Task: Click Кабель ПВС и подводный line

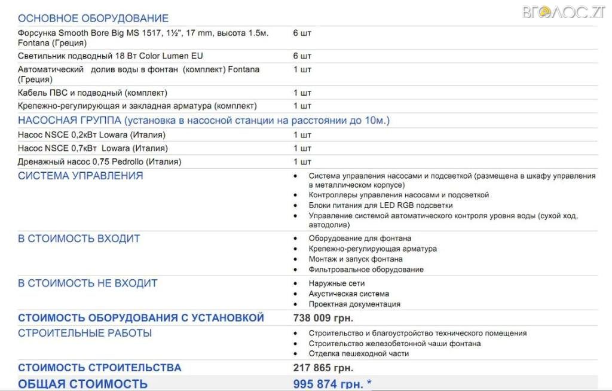Action: tap(93, 93)
